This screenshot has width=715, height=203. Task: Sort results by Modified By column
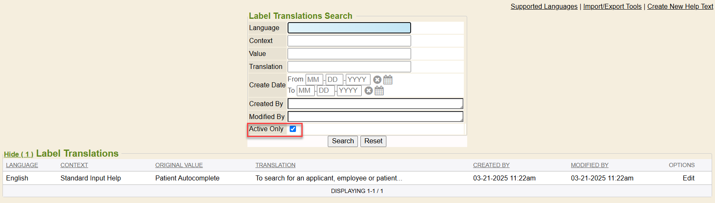[x=589, y=165]
